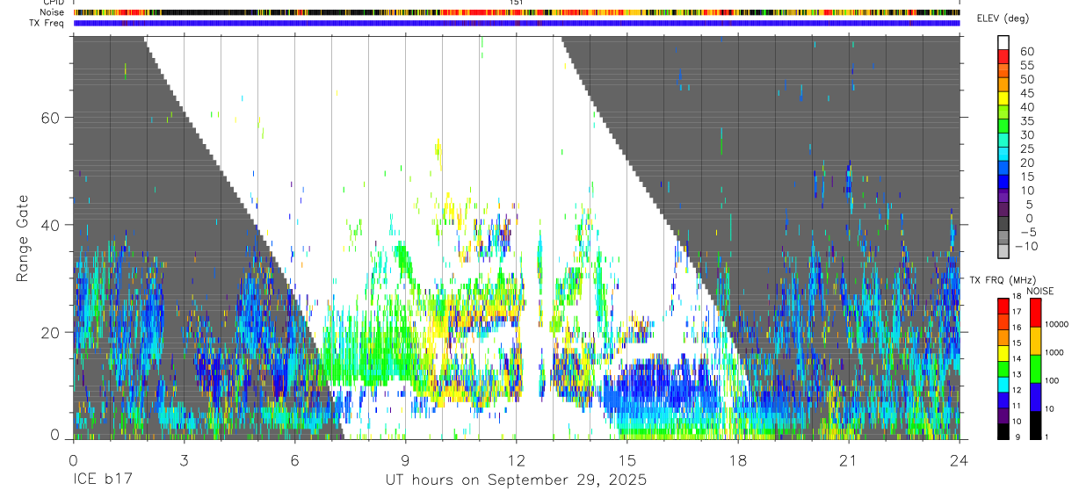
Task: Click the '-10' label on elevation scale
Action: pos(1028,246)
